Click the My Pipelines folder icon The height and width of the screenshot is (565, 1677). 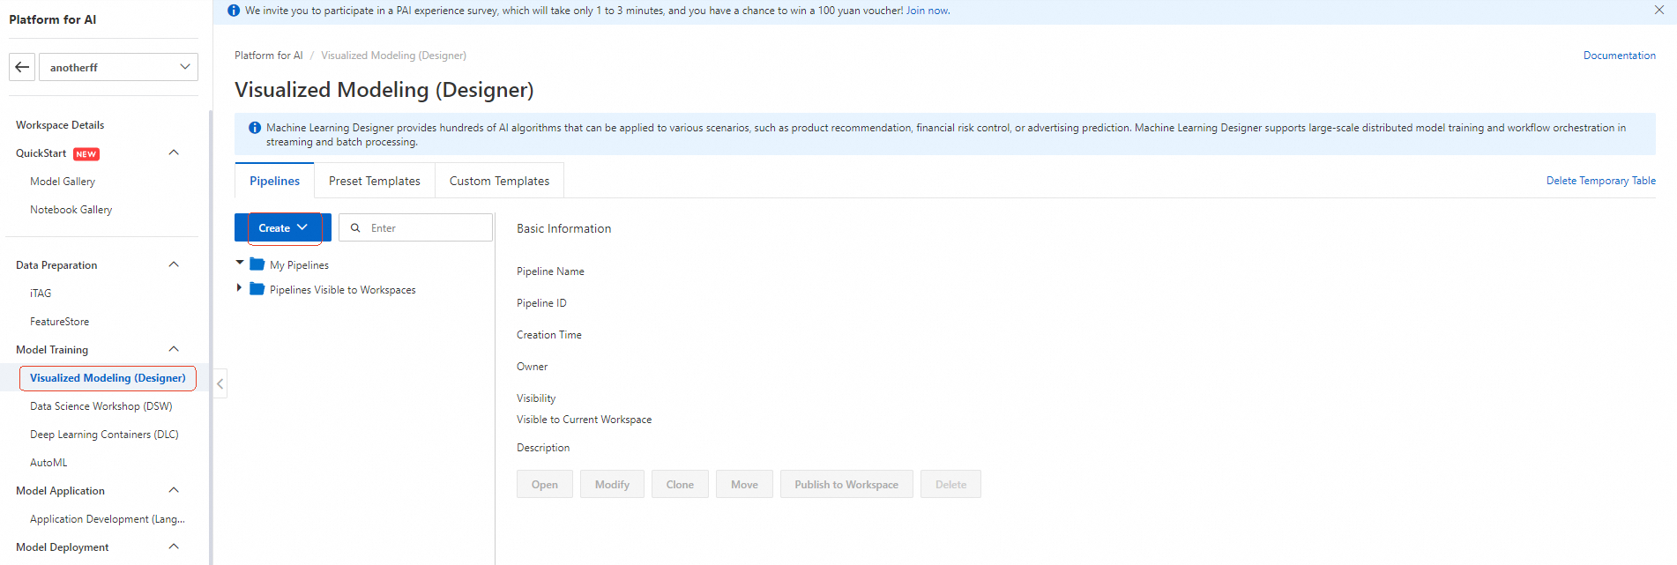pyautogui.click(x=257, y=264)
